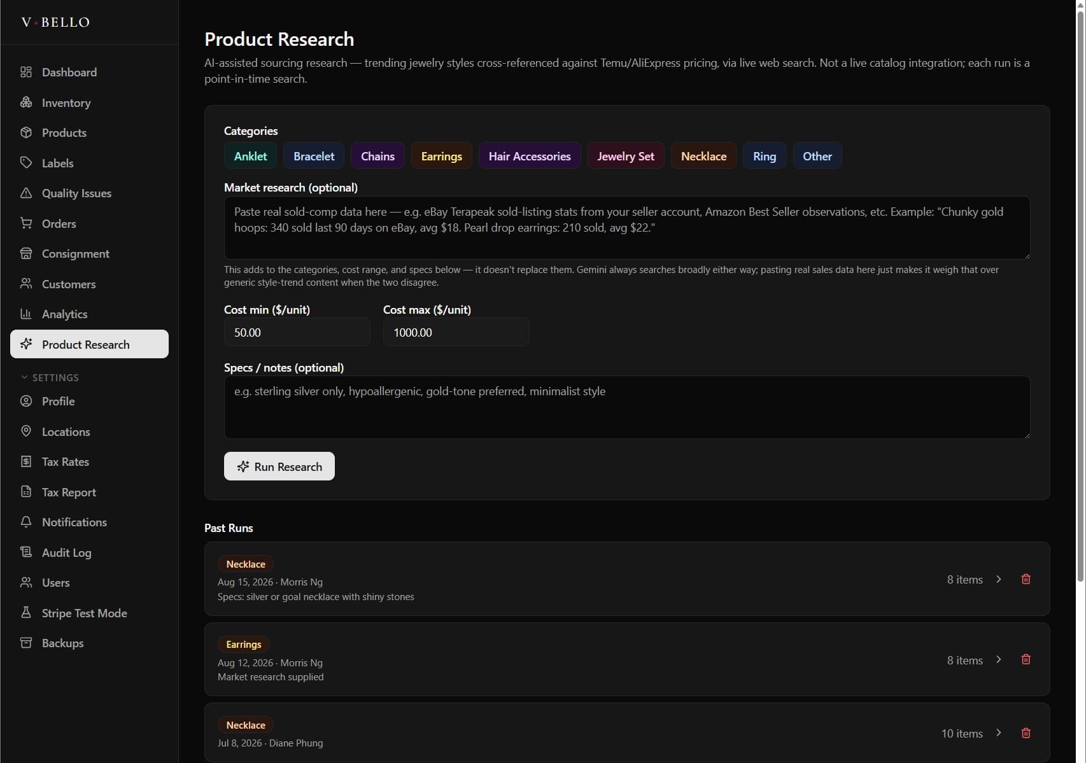Click the Product Research sparkle icon in sidebar
The image size is (1086, 763).
coord(26,344)
